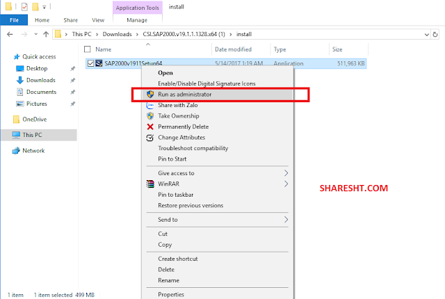
Task: Choose Open in context menu
Action: [x=165, y=73]
